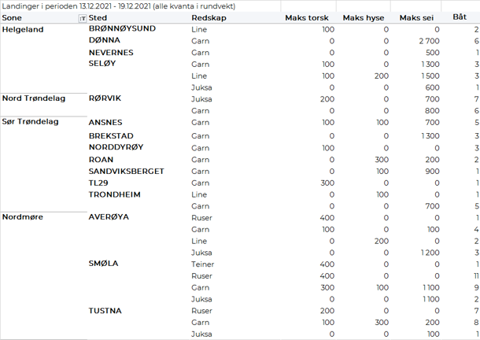Select the Sør Trøndelag zone cell

pos(31,123)
